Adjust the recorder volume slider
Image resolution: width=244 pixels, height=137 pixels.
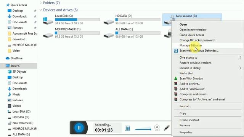[143, 129]
